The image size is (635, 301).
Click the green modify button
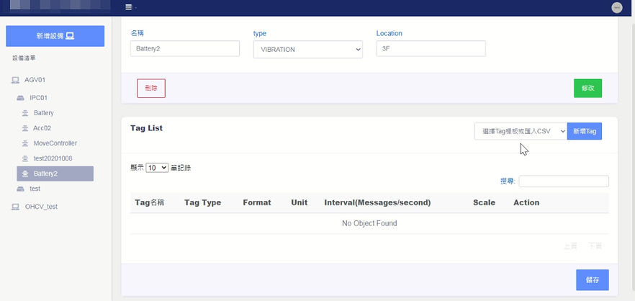point(587,89)
